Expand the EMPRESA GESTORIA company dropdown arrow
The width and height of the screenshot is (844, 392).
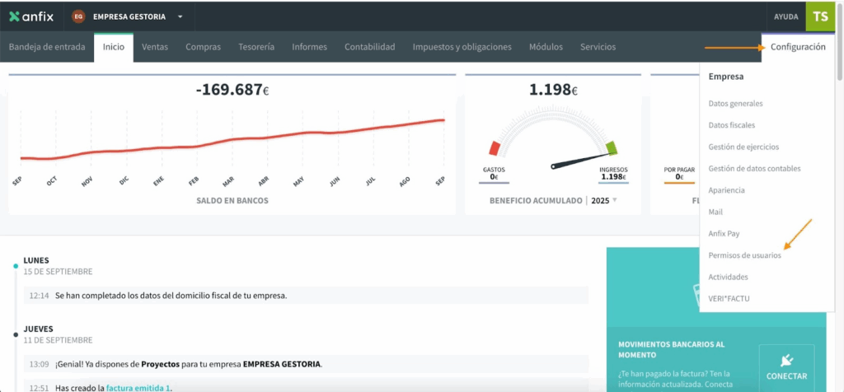coord(180,16)
